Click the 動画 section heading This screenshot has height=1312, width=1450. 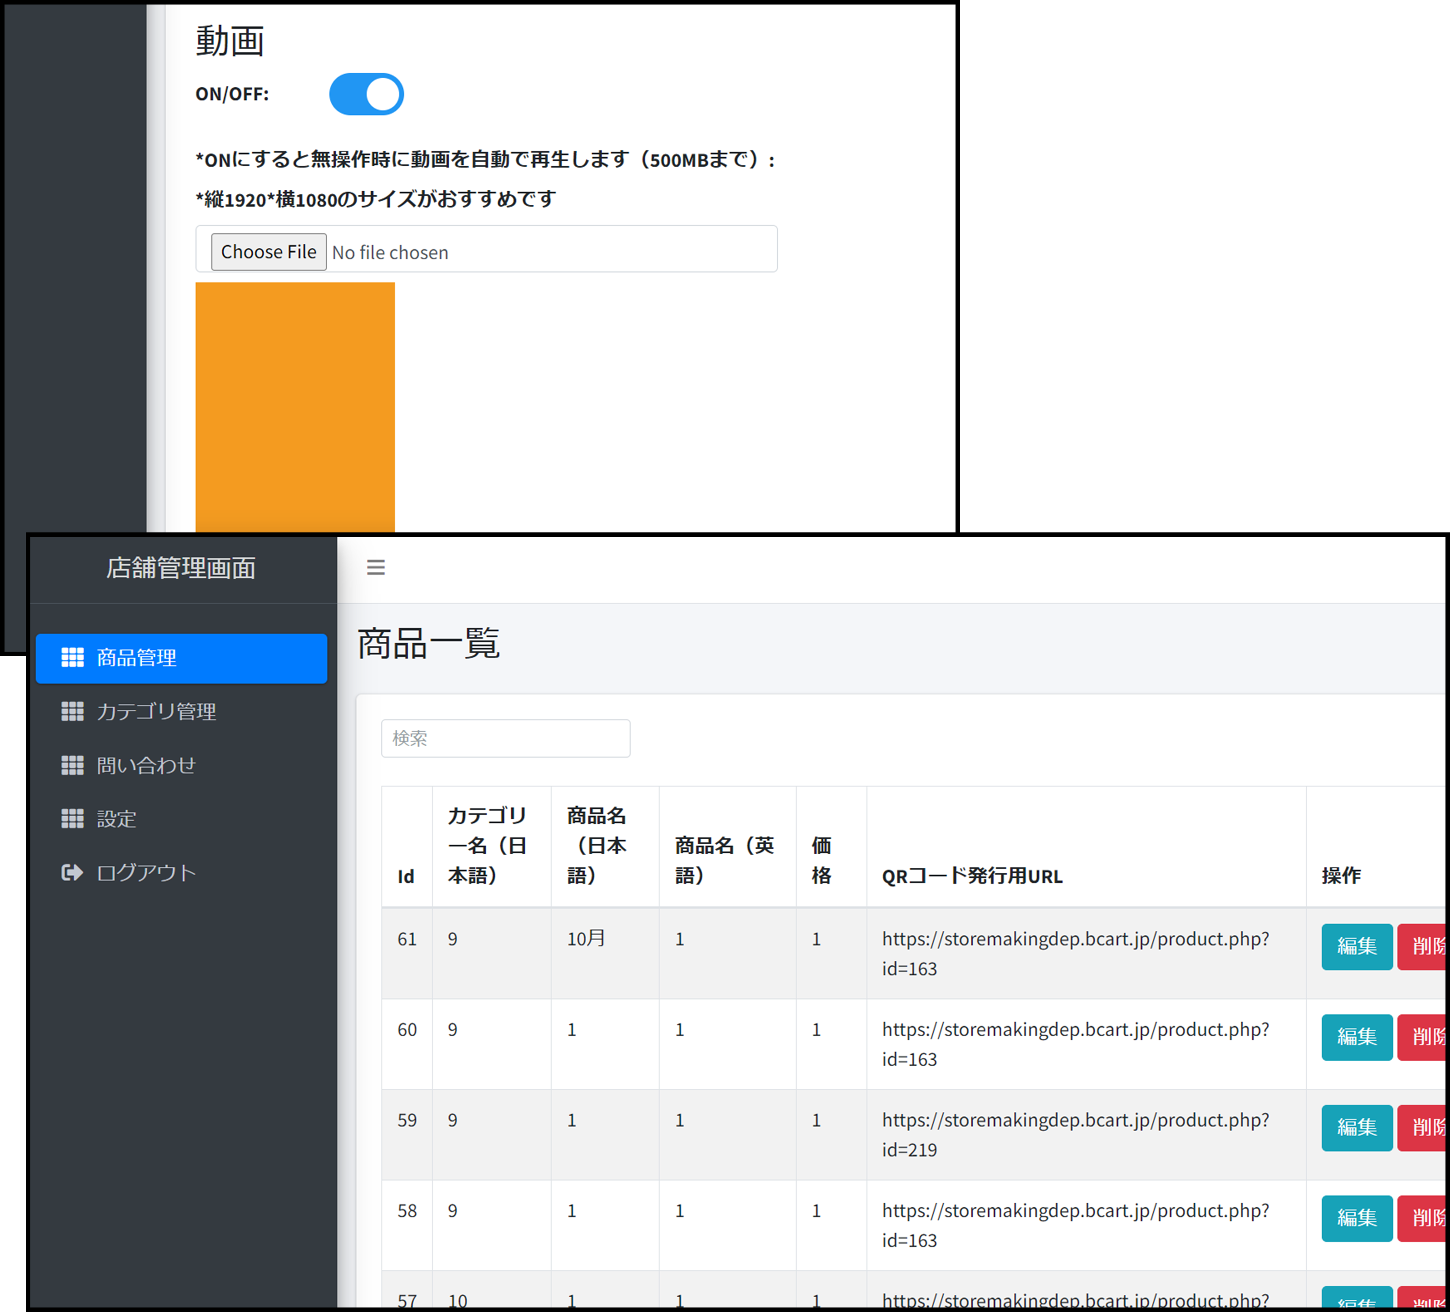coord(230,41)
